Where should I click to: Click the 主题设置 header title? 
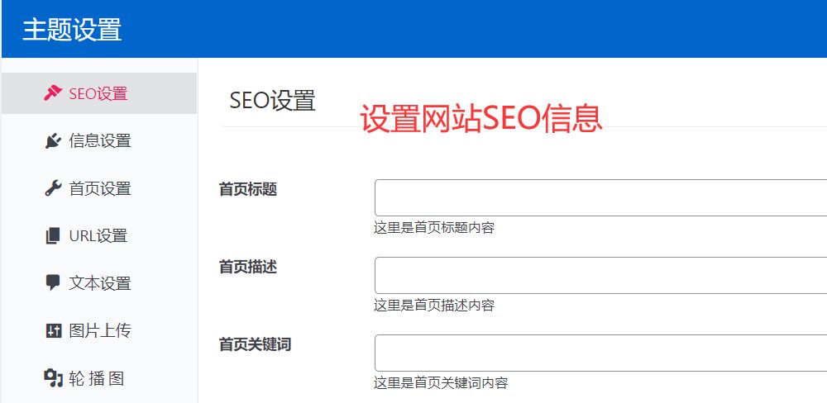click(x=72, y=30)
